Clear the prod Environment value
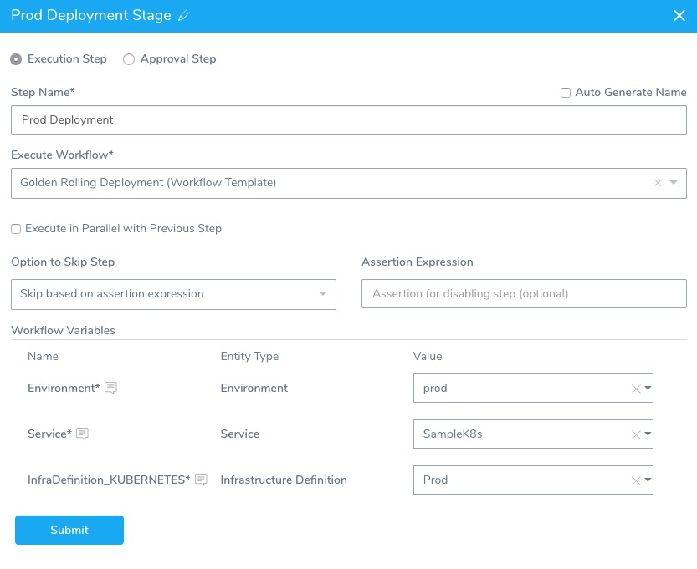Image resolution: width=697 pixels, height=569 pixels. (636, 389)
